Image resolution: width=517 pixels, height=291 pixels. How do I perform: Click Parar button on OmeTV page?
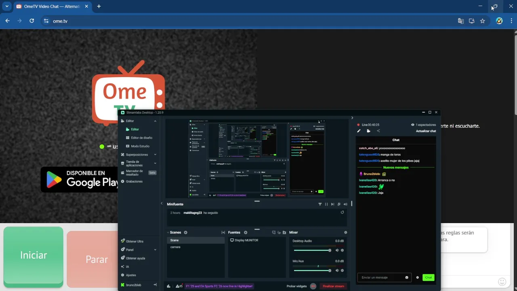pyautogui.click(x=97, y=259)
